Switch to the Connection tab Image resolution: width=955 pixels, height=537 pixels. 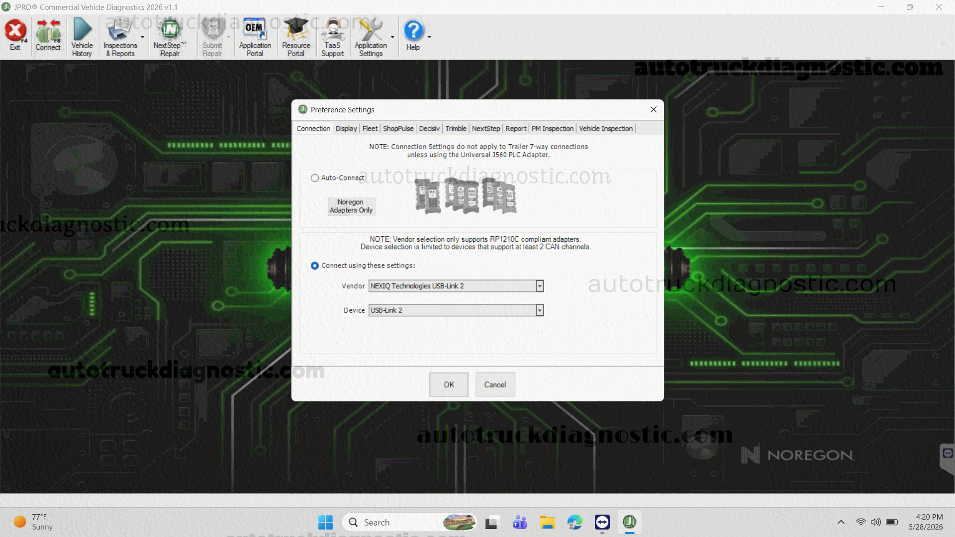313,128
